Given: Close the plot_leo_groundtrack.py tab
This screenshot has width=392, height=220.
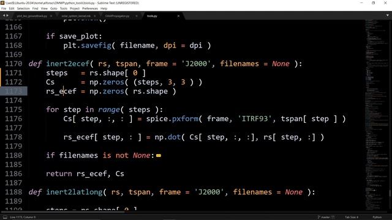Looking at the screenshot, I should click(x=51, y=16).
